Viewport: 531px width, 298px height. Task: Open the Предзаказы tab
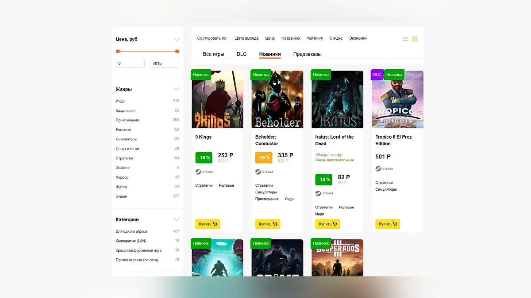(307, 54)
